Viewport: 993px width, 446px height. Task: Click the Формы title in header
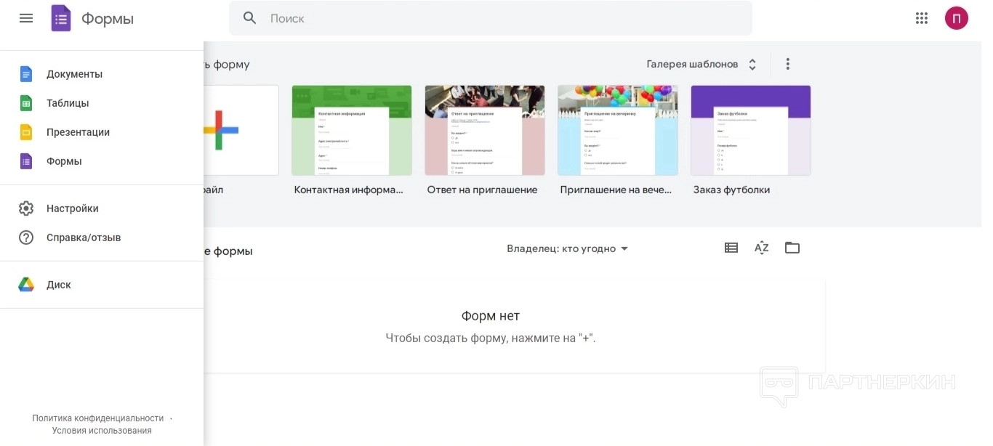[108, 19]
